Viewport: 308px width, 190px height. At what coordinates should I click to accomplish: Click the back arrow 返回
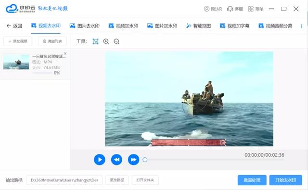point(14,25)
